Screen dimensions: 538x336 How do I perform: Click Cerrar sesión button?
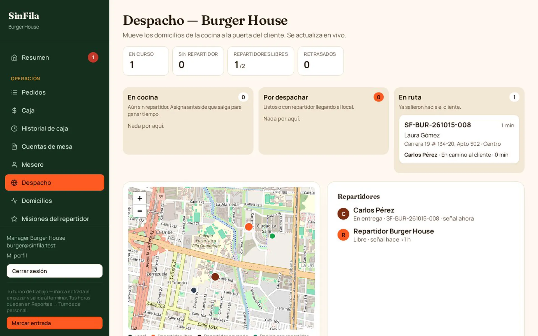click(x=55, y=271)
